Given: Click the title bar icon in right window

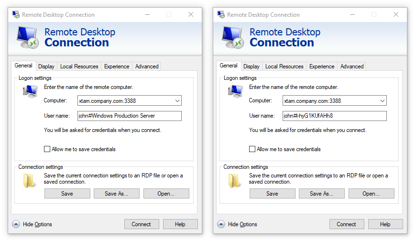Looking at the screenshot, I should [x=221, y=15].
